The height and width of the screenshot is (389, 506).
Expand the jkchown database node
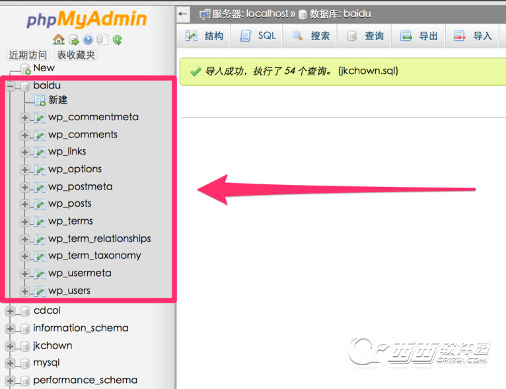coord(11,346)
